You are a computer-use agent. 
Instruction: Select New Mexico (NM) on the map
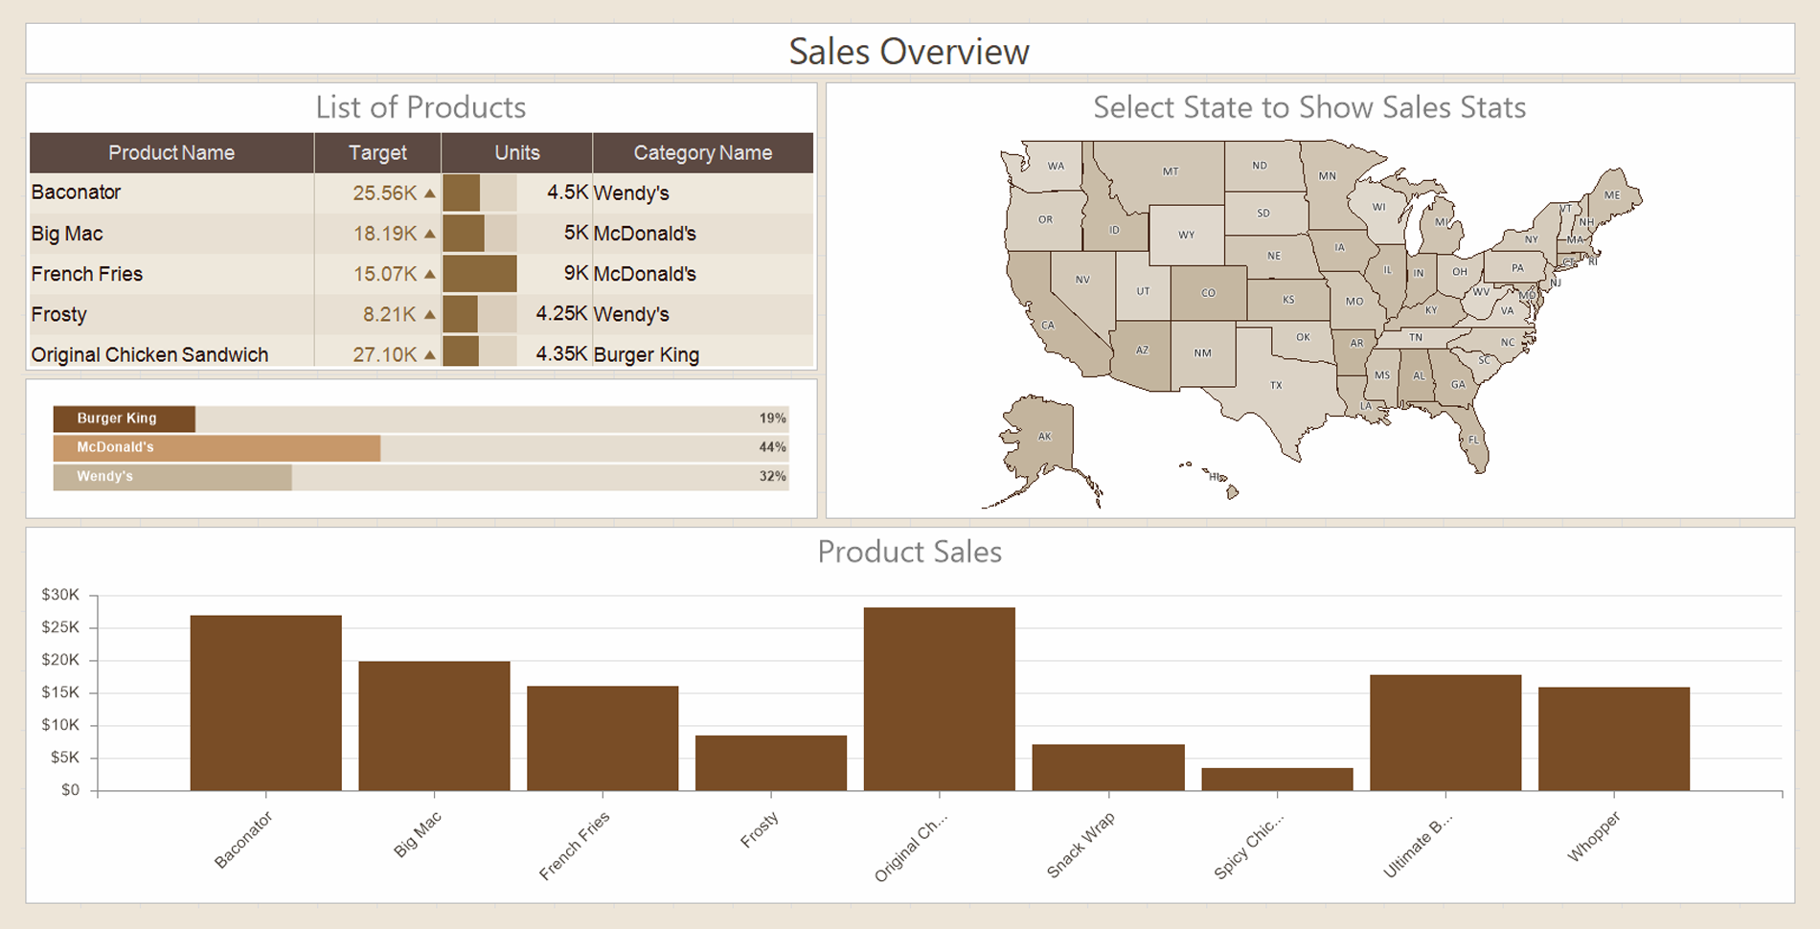coord(1202,353)
